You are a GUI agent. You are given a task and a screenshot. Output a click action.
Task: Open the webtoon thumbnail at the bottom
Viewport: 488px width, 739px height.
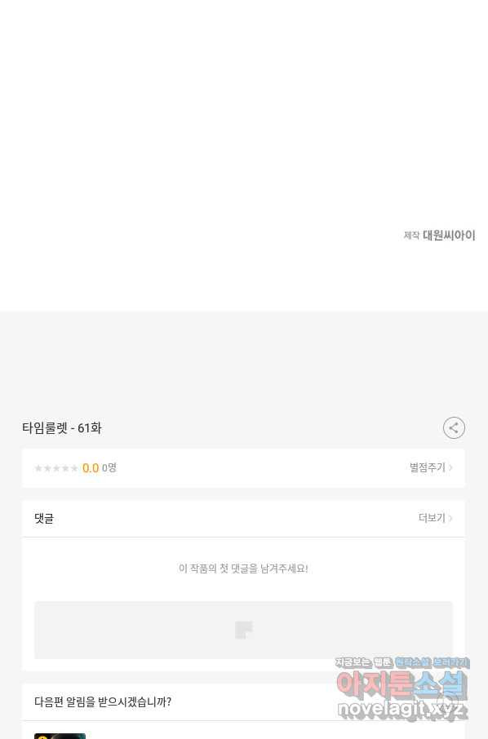(x=60, y=736)
